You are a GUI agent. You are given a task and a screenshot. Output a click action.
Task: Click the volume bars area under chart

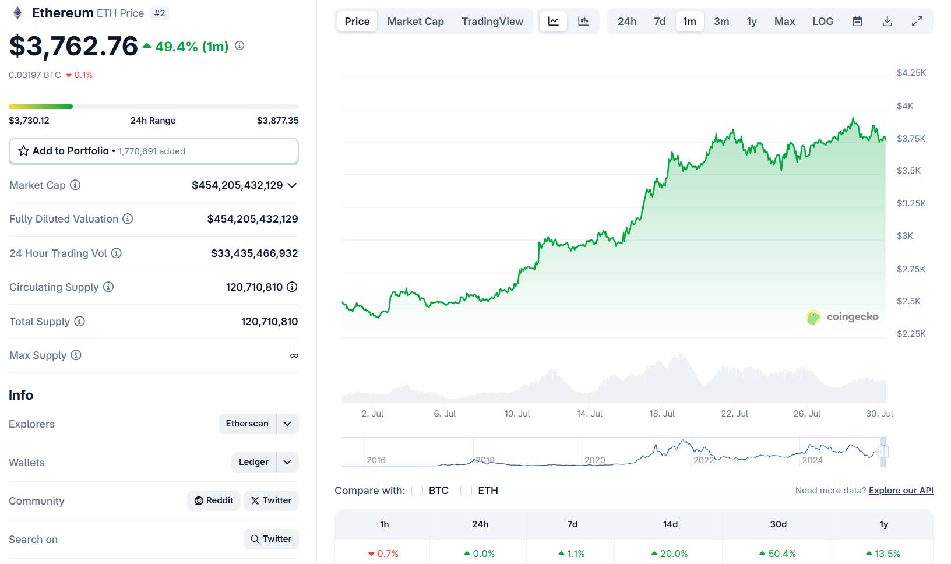point(614,379)
